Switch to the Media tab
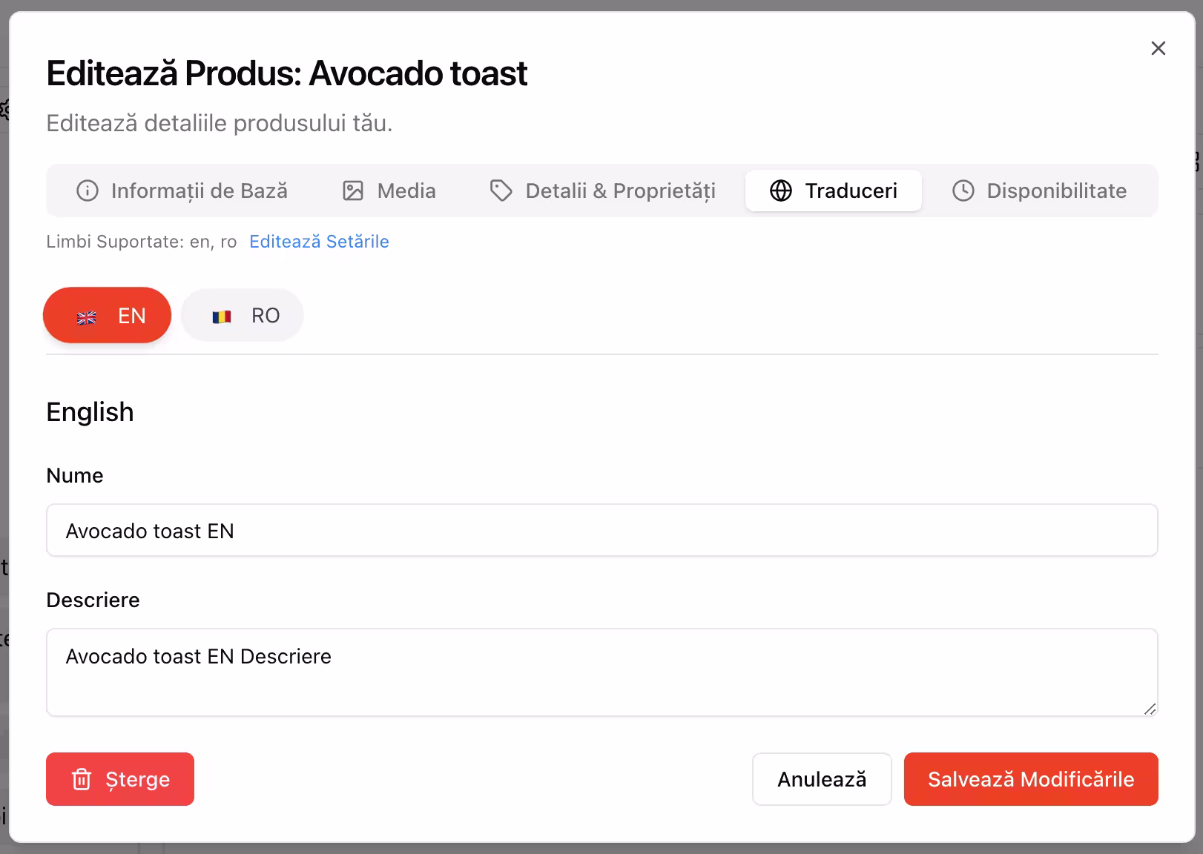1203x854 pixels. pos(389,191)
